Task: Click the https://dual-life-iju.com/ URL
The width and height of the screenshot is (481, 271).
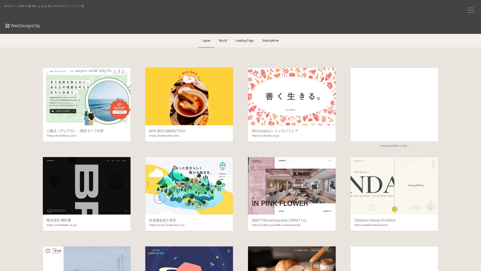Action: point(62,136)
